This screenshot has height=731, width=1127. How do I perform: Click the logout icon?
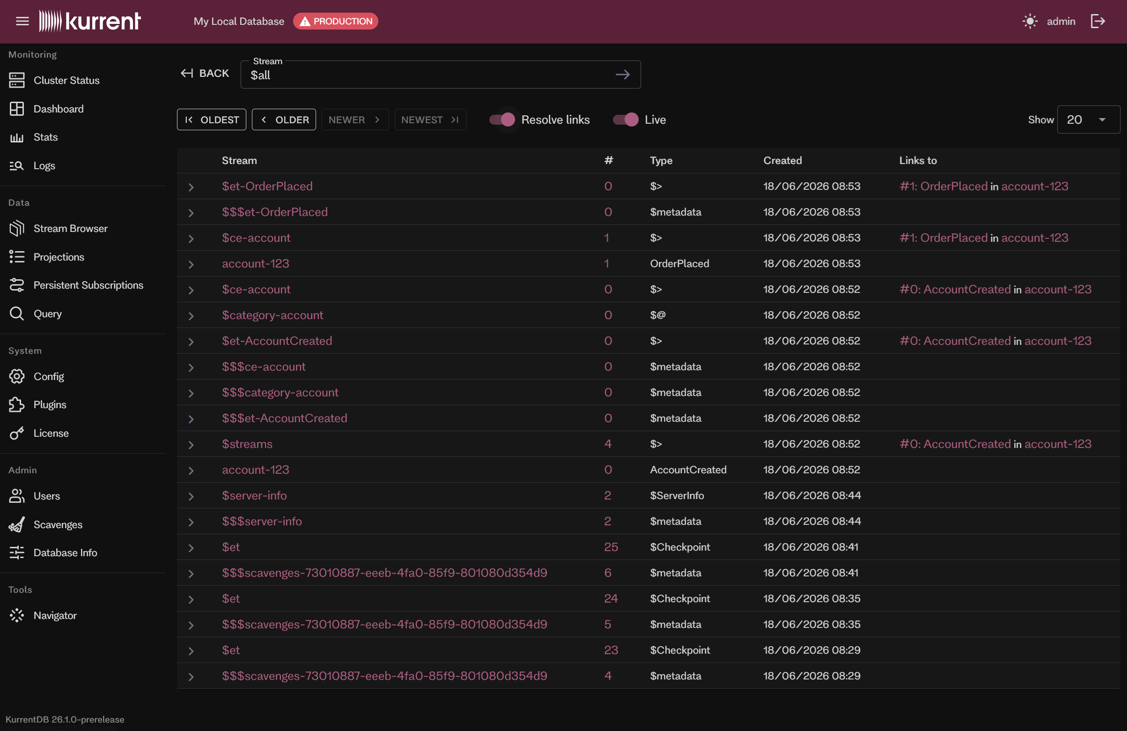click(1098, 21)
